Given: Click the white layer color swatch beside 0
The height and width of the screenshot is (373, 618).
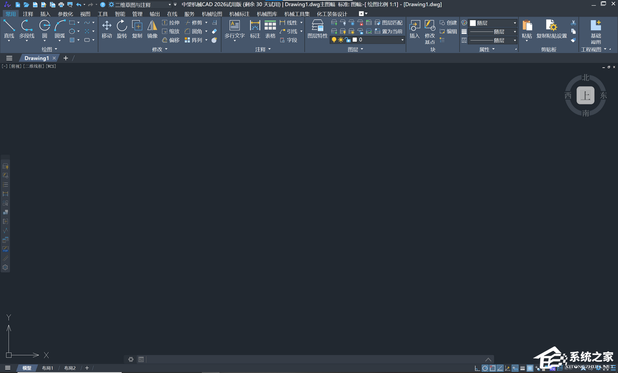Looking at the screenshot, I should (x=355, y=40).
